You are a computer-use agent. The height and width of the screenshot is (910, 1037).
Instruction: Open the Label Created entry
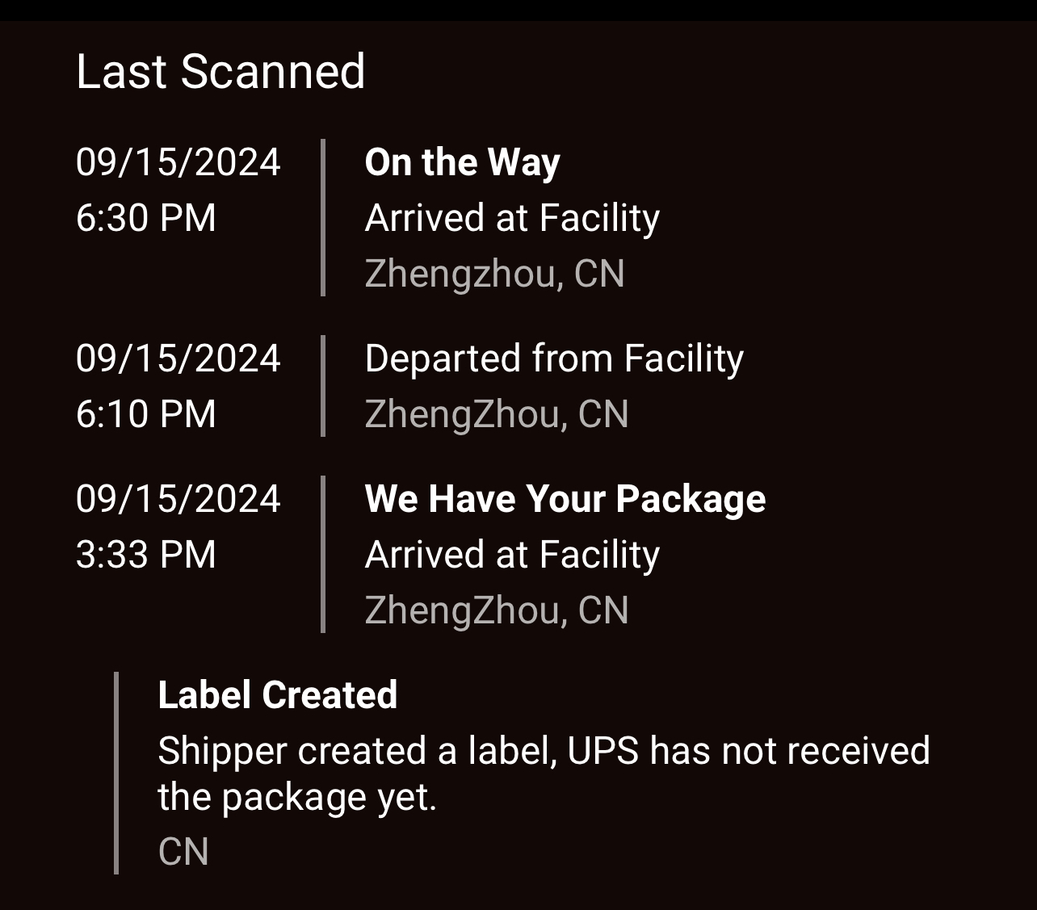pos(278,695)
